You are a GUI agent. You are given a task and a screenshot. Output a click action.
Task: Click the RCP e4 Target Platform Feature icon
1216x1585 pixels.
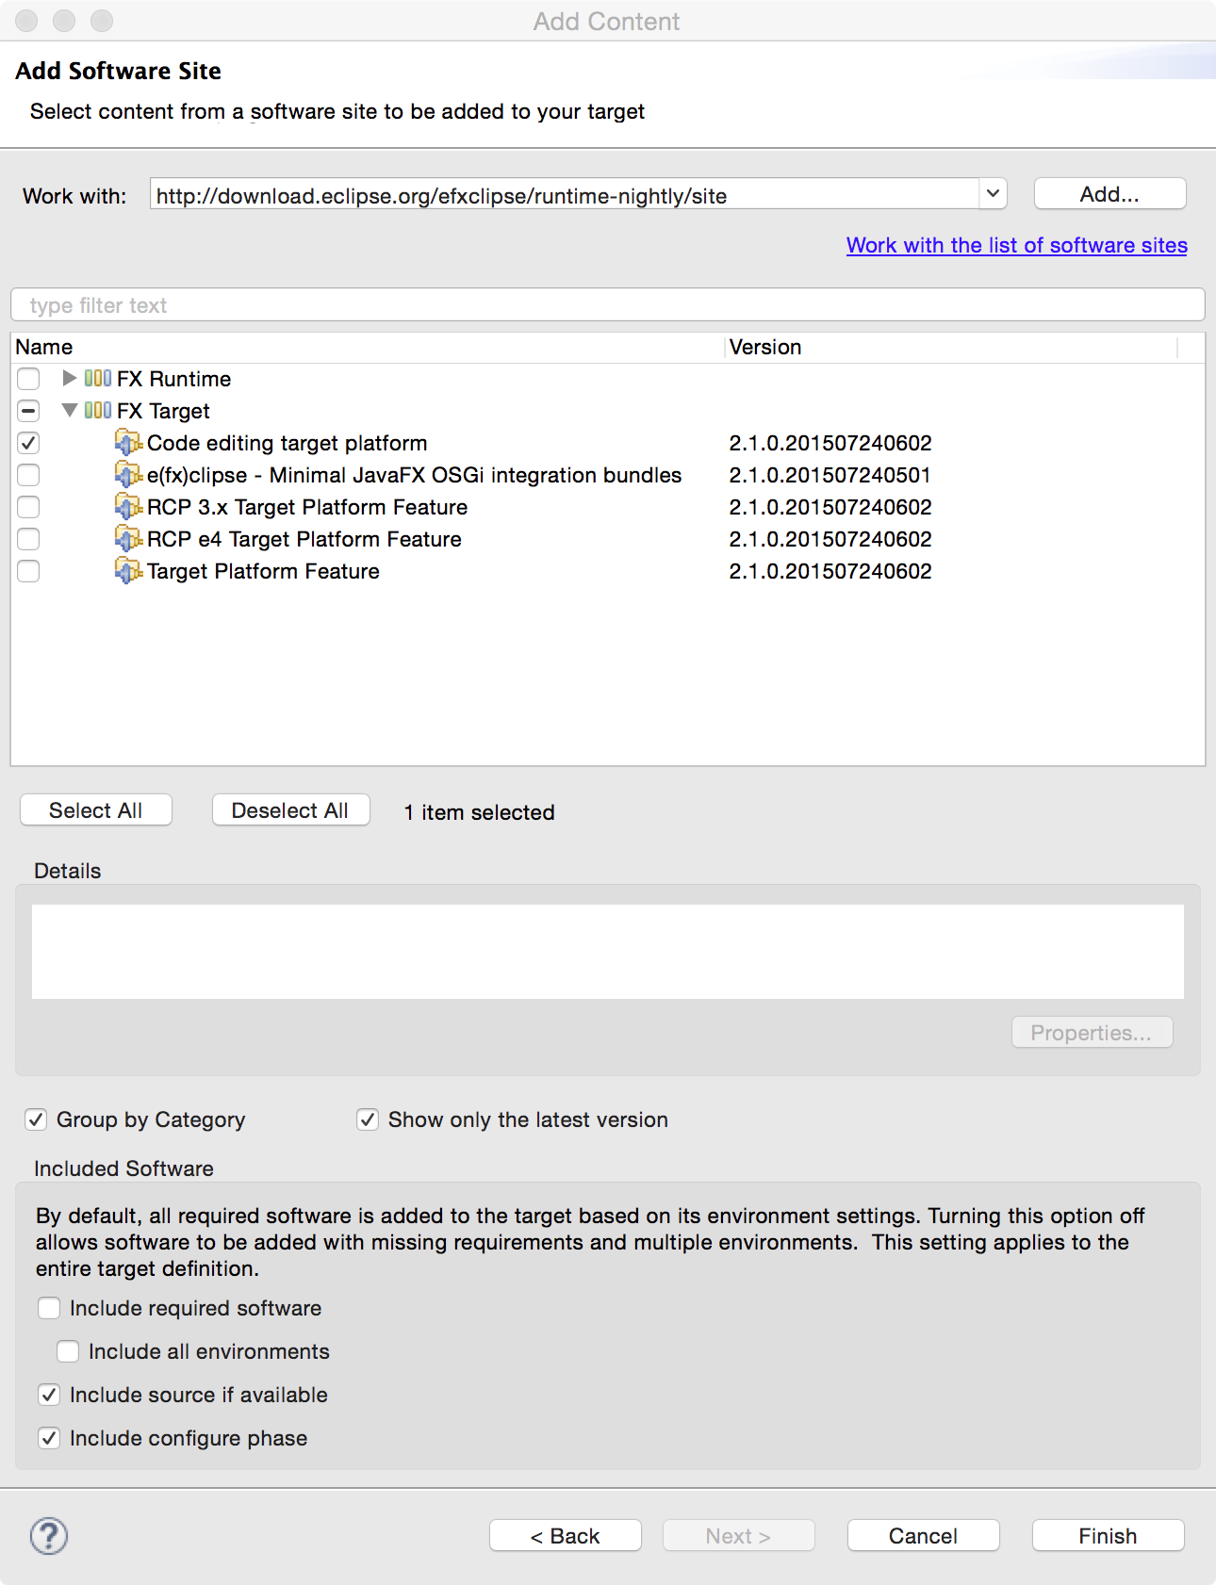128,539
